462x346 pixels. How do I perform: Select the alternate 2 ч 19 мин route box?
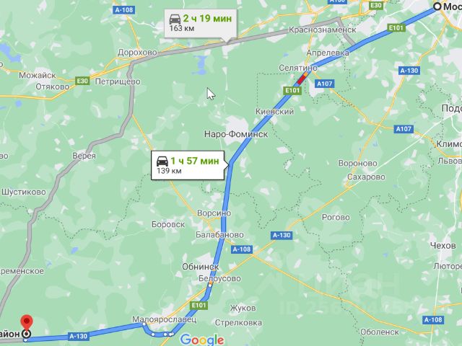[x=201, y=24]
